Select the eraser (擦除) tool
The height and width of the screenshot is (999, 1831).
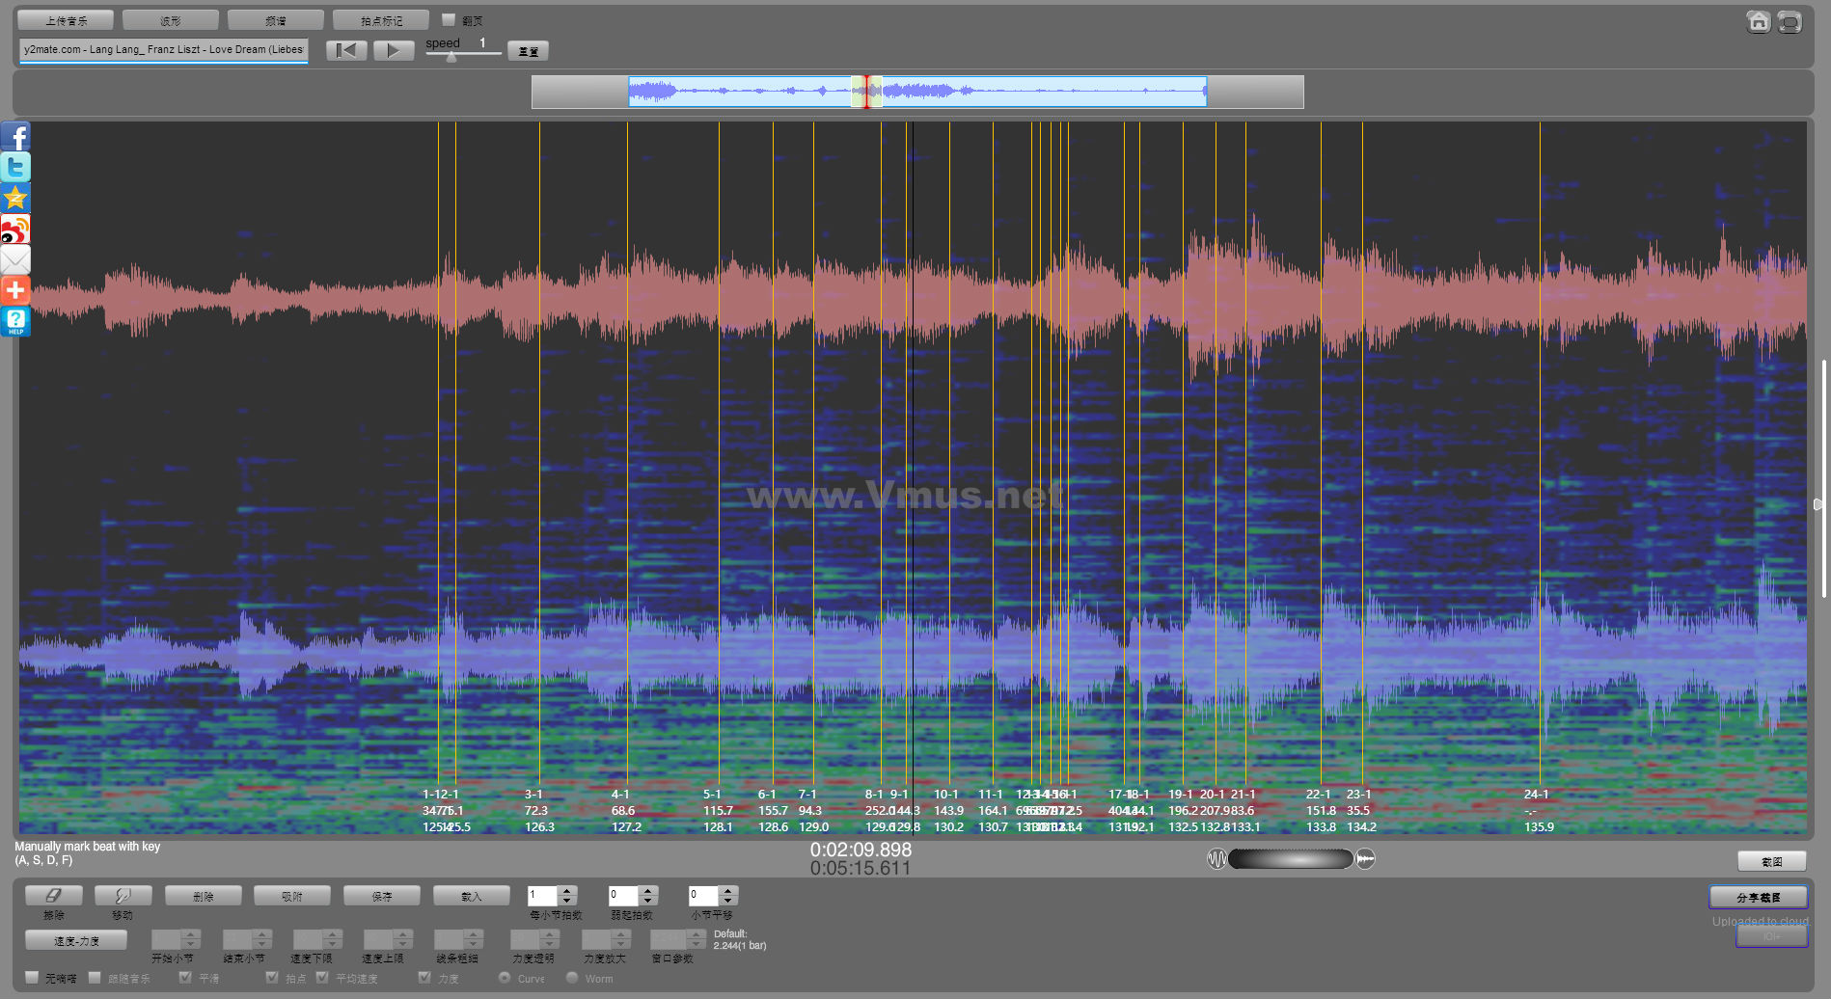point(54,896)
